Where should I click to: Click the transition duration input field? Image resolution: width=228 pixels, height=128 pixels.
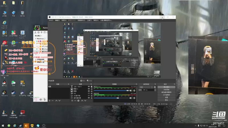point(148,90)
